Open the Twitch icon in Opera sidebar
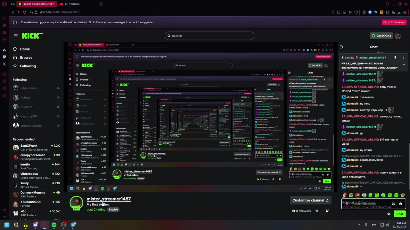Viewport: 410px width, 230px height. [x=4, y=57]
